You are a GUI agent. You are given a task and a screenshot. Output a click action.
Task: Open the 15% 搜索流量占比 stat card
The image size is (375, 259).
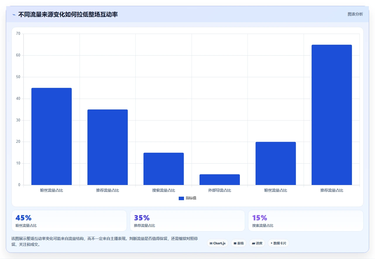pyautogui.click(x=306, y=221)
